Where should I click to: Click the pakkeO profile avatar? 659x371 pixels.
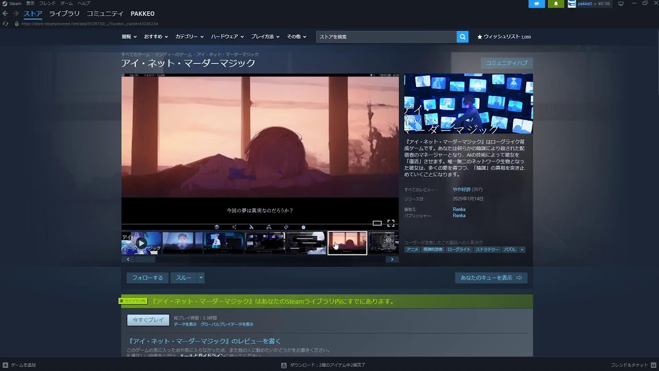click(571, 4)
